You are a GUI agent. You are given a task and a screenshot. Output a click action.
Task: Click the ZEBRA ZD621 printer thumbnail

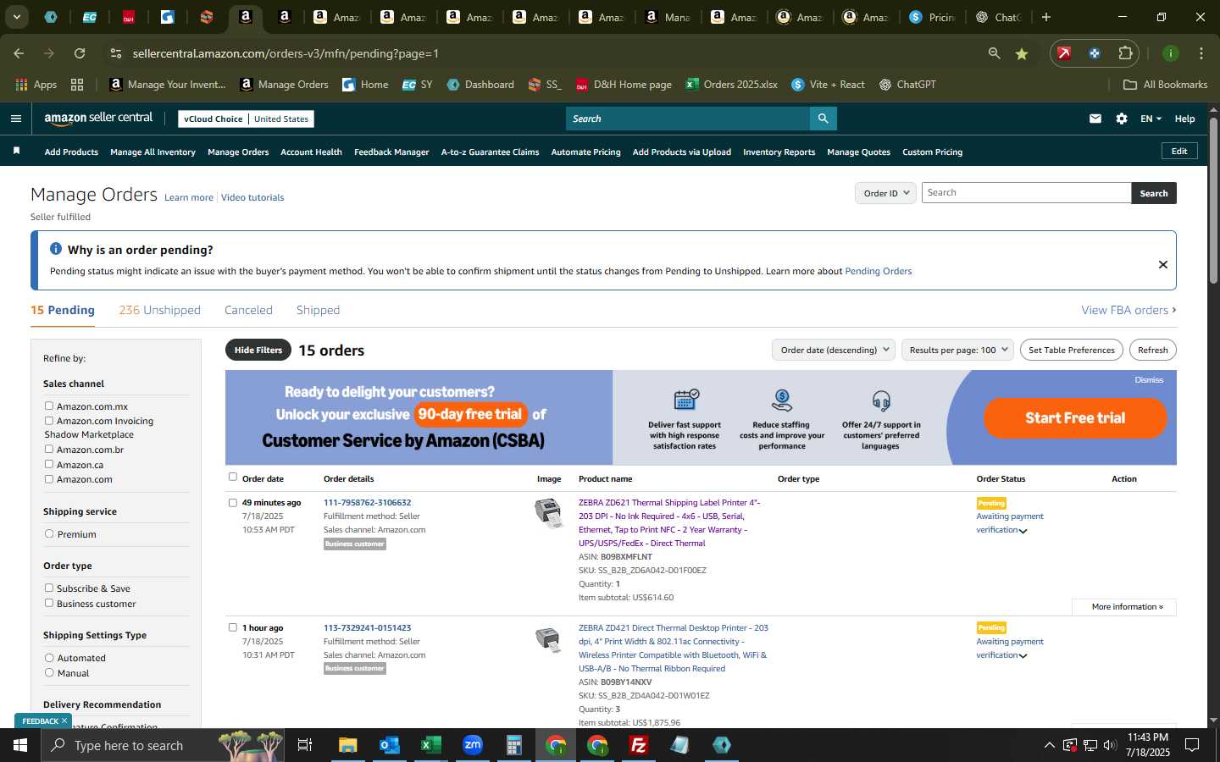(549, 513)
